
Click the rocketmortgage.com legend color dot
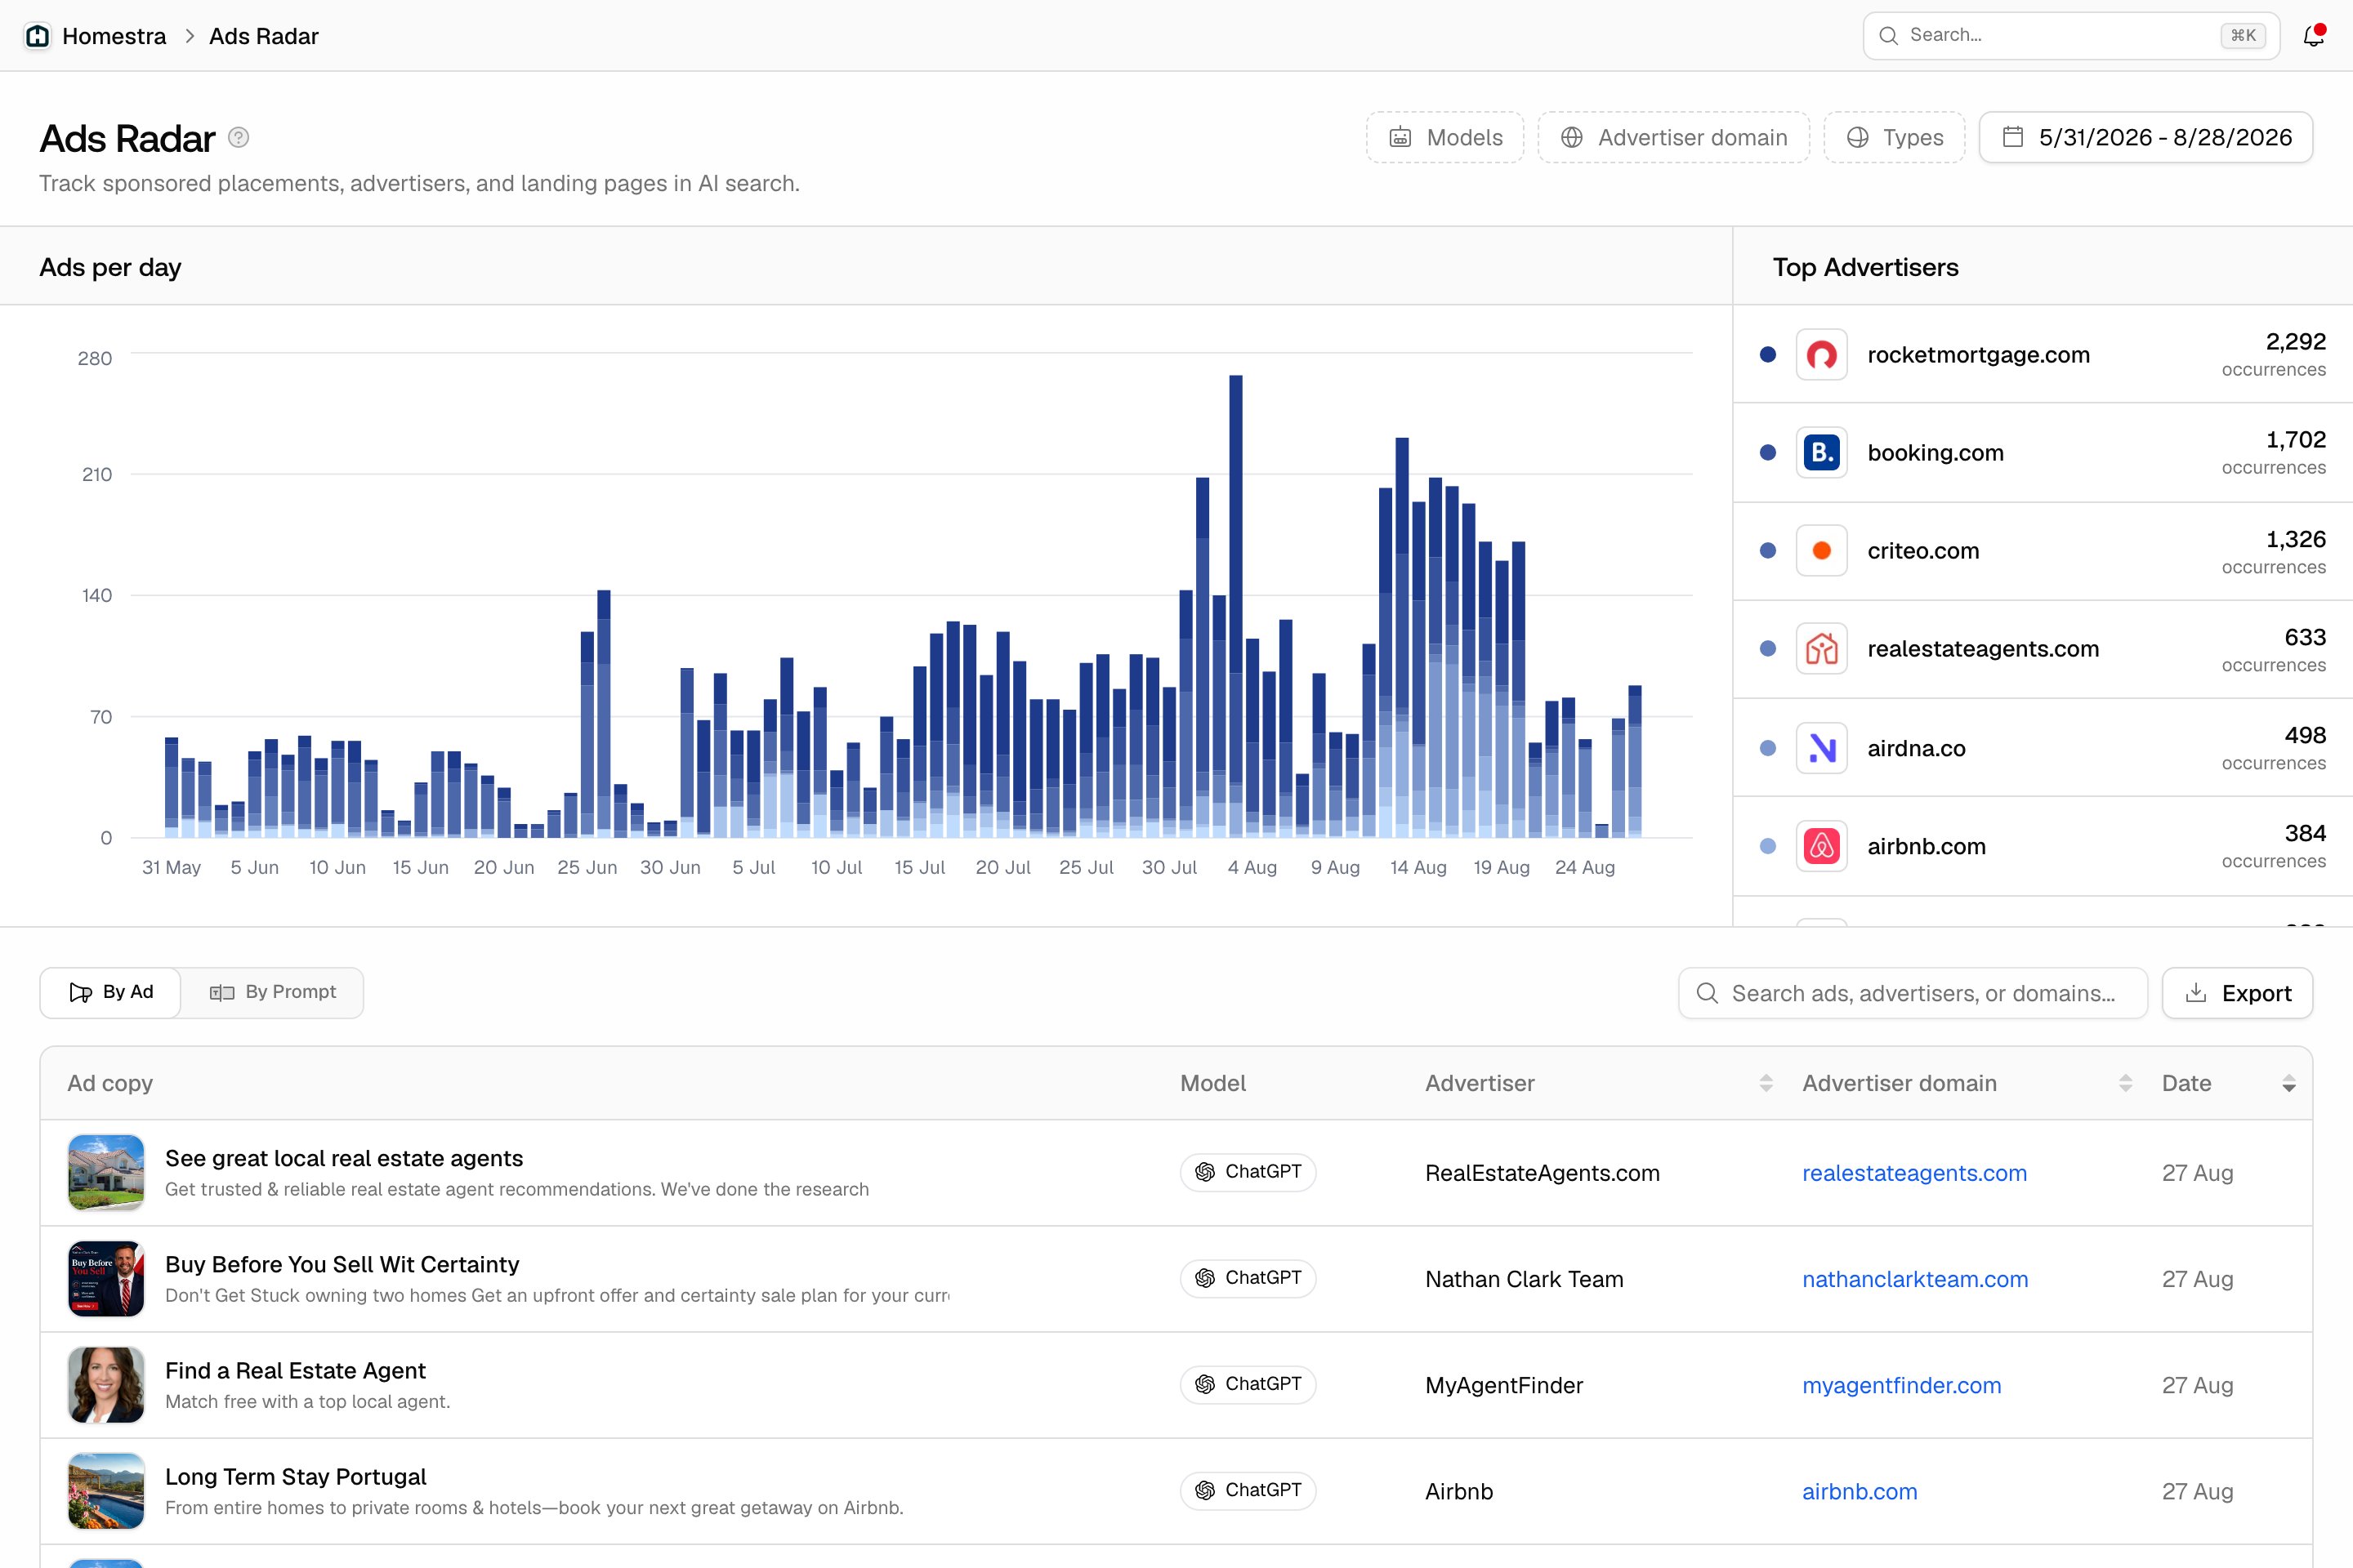pyautogui.click(x=1768, y=354)
